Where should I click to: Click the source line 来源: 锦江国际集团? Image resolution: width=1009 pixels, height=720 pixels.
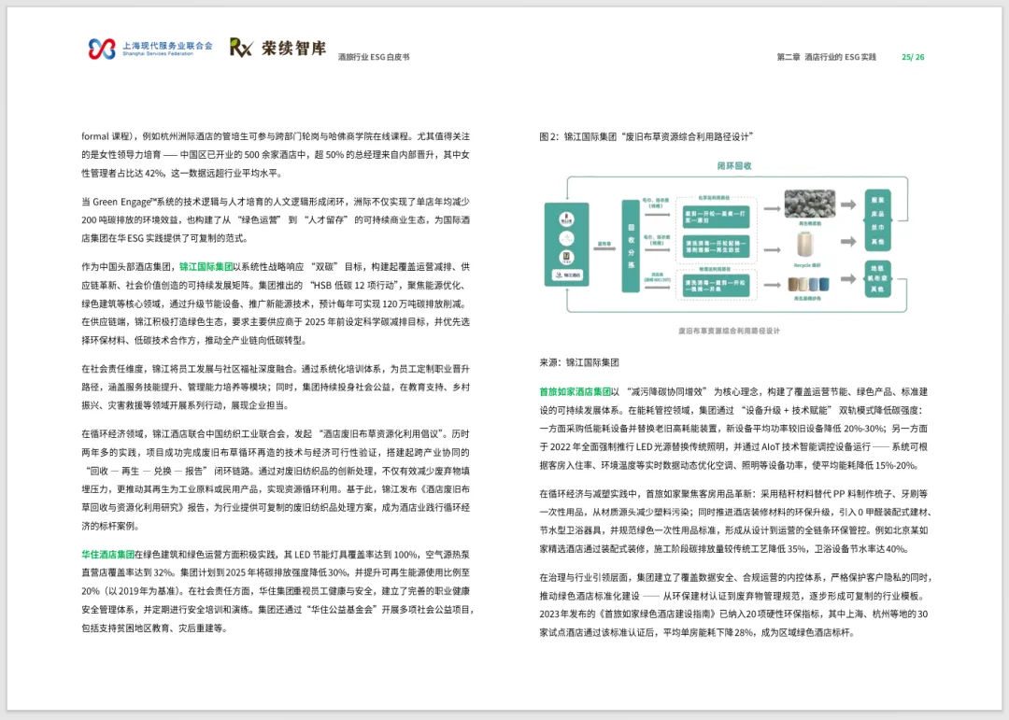[x=579, y=363]
